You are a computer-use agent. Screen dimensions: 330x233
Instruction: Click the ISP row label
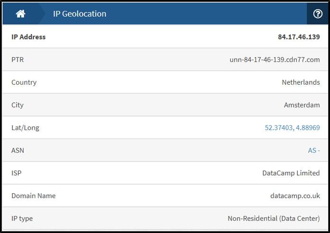tap(16, 173)
